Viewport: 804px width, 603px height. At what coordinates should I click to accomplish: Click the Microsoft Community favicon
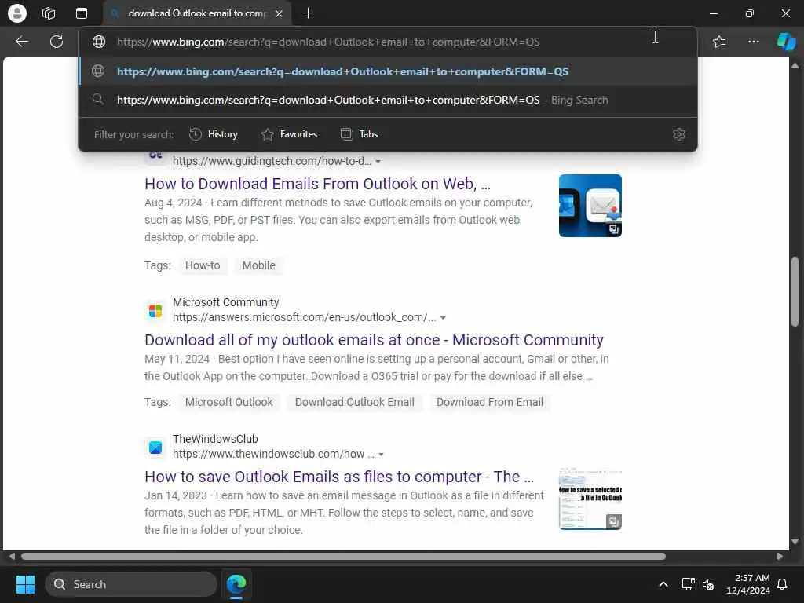pyautogui.click(x=155, y=311)
